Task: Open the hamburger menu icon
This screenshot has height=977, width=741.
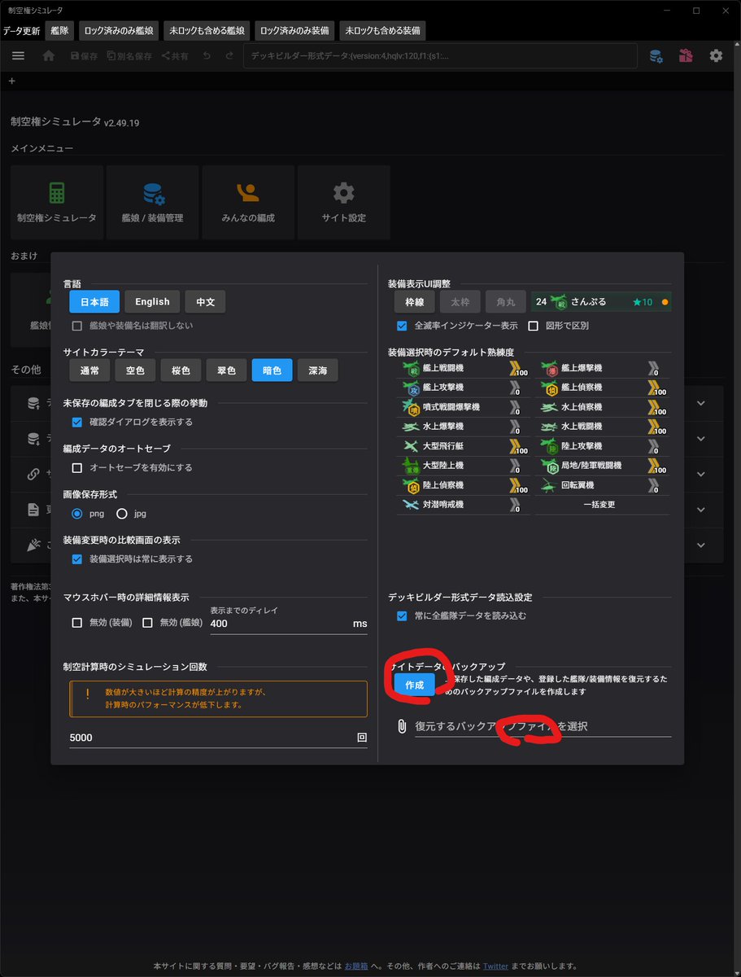Action: [18, 55]
